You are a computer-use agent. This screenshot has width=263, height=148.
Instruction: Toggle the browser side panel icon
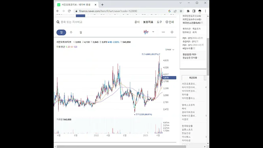[x=194, y=11]
